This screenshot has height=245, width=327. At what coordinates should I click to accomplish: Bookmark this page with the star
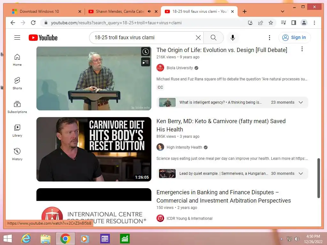point(271,23)
